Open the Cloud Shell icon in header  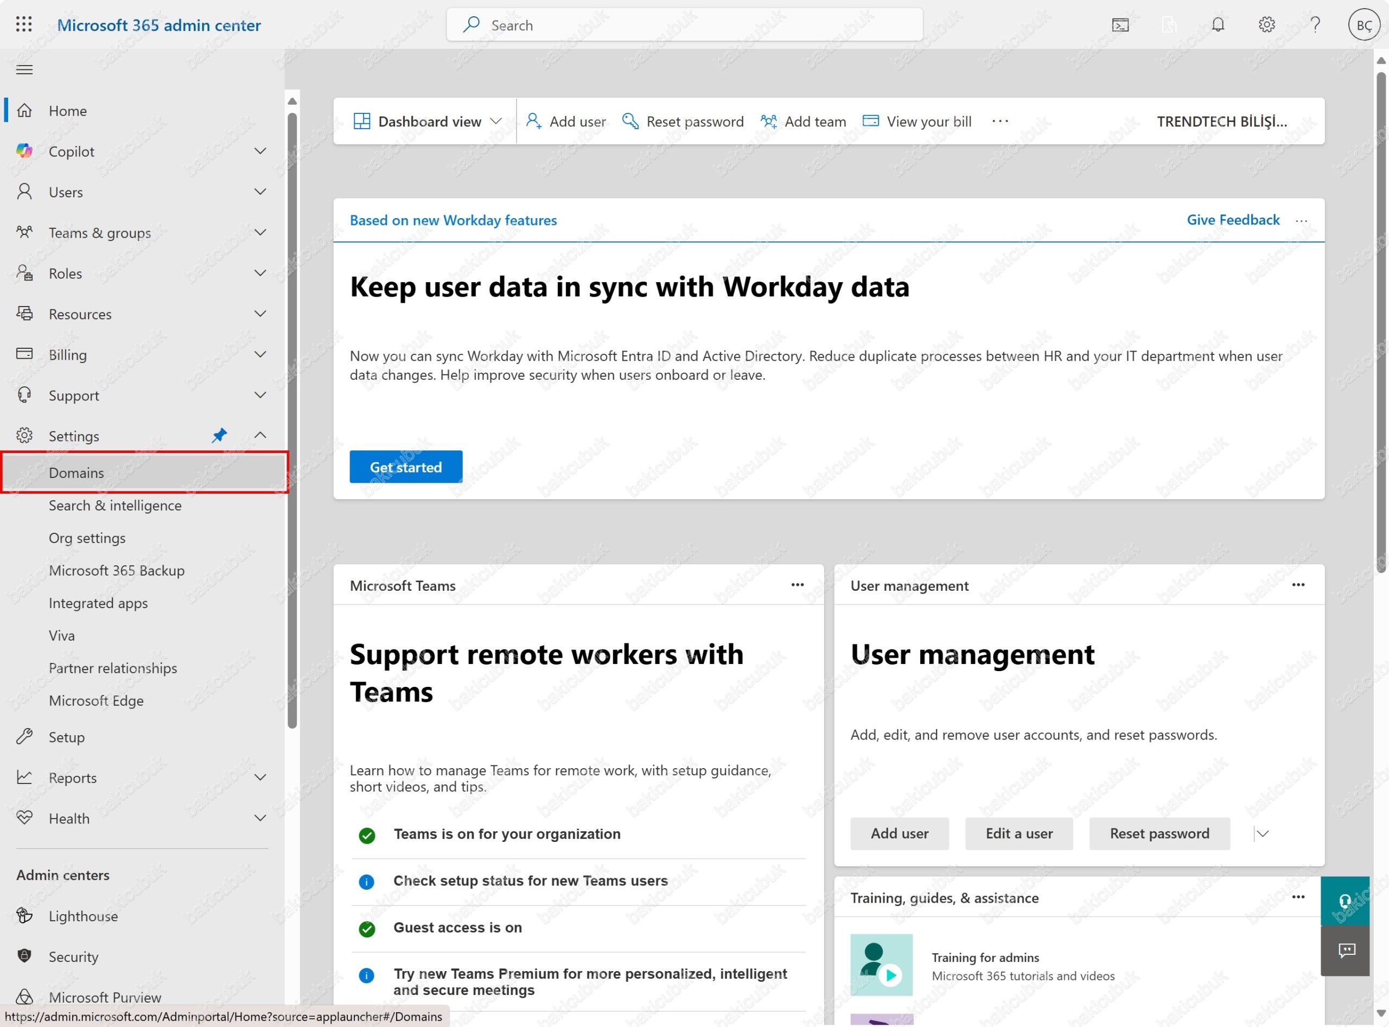(1120, 25)
